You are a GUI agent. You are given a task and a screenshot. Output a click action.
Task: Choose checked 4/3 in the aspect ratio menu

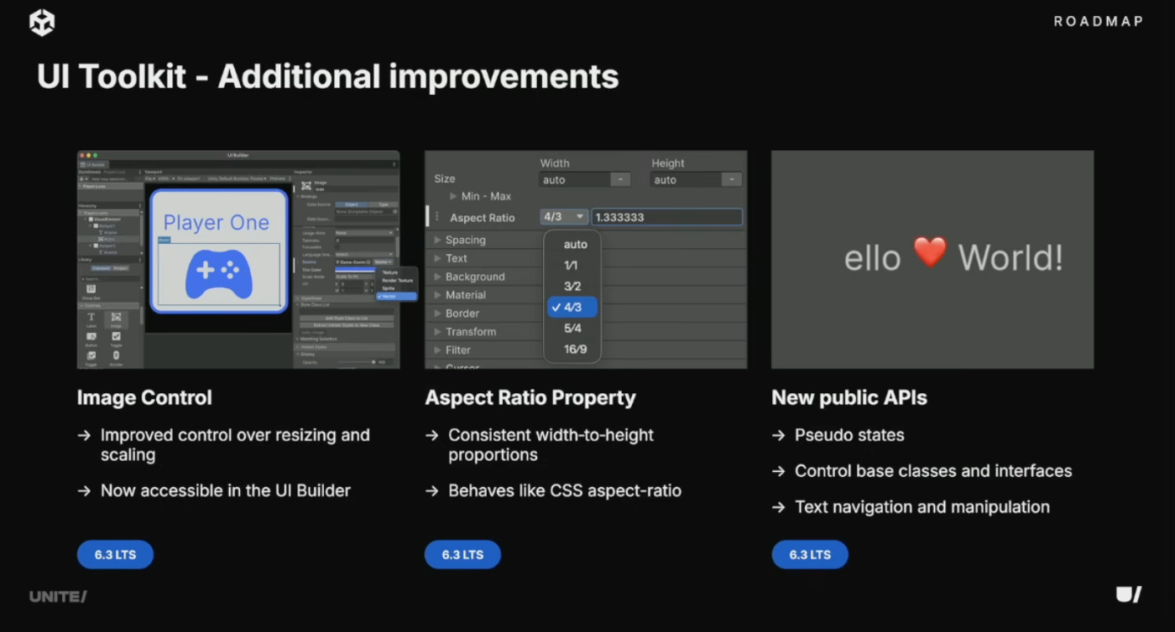(x=572, y=308)
